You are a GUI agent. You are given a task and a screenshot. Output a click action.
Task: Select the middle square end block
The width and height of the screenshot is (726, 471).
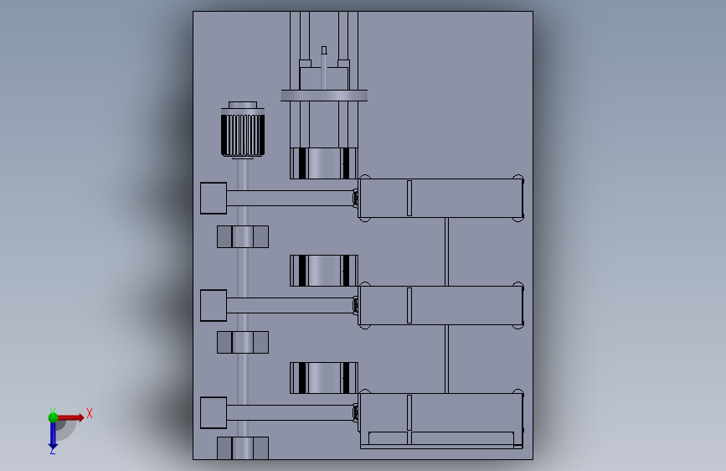(214, 305)
